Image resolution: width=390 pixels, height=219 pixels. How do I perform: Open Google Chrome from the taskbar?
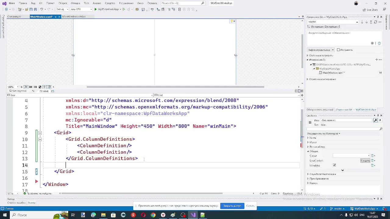[x=153, y=215]
